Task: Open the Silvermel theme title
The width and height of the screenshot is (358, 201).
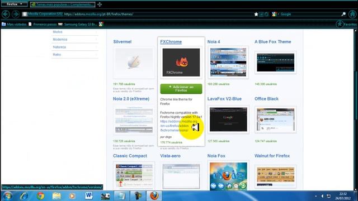Action: (122, 42)
